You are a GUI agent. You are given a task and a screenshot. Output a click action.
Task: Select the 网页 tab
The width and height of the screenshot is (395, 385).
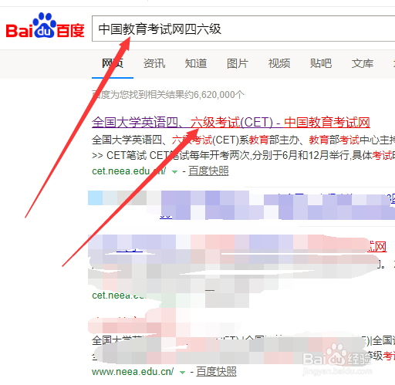click(113, 63)
